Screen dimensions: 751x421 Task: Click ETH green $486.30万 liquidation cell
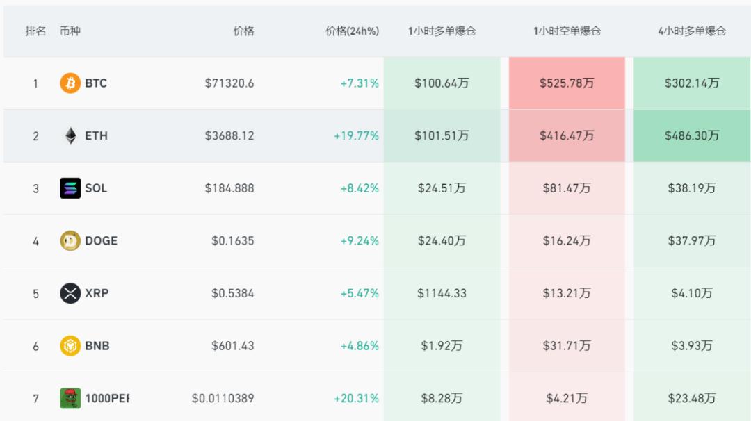coord(691,135)
